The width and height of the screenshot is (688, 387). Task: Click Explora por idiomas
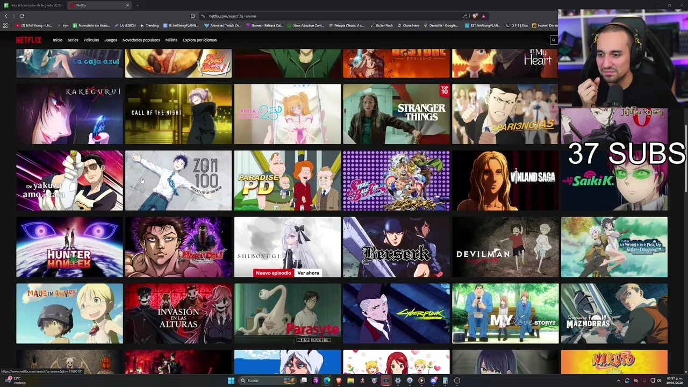(x=199, y=40)
